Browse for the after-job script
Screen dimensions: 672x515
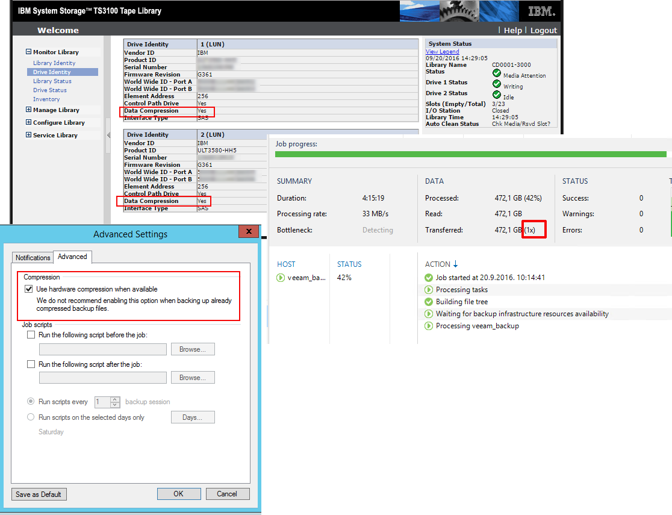click(193, 377)
